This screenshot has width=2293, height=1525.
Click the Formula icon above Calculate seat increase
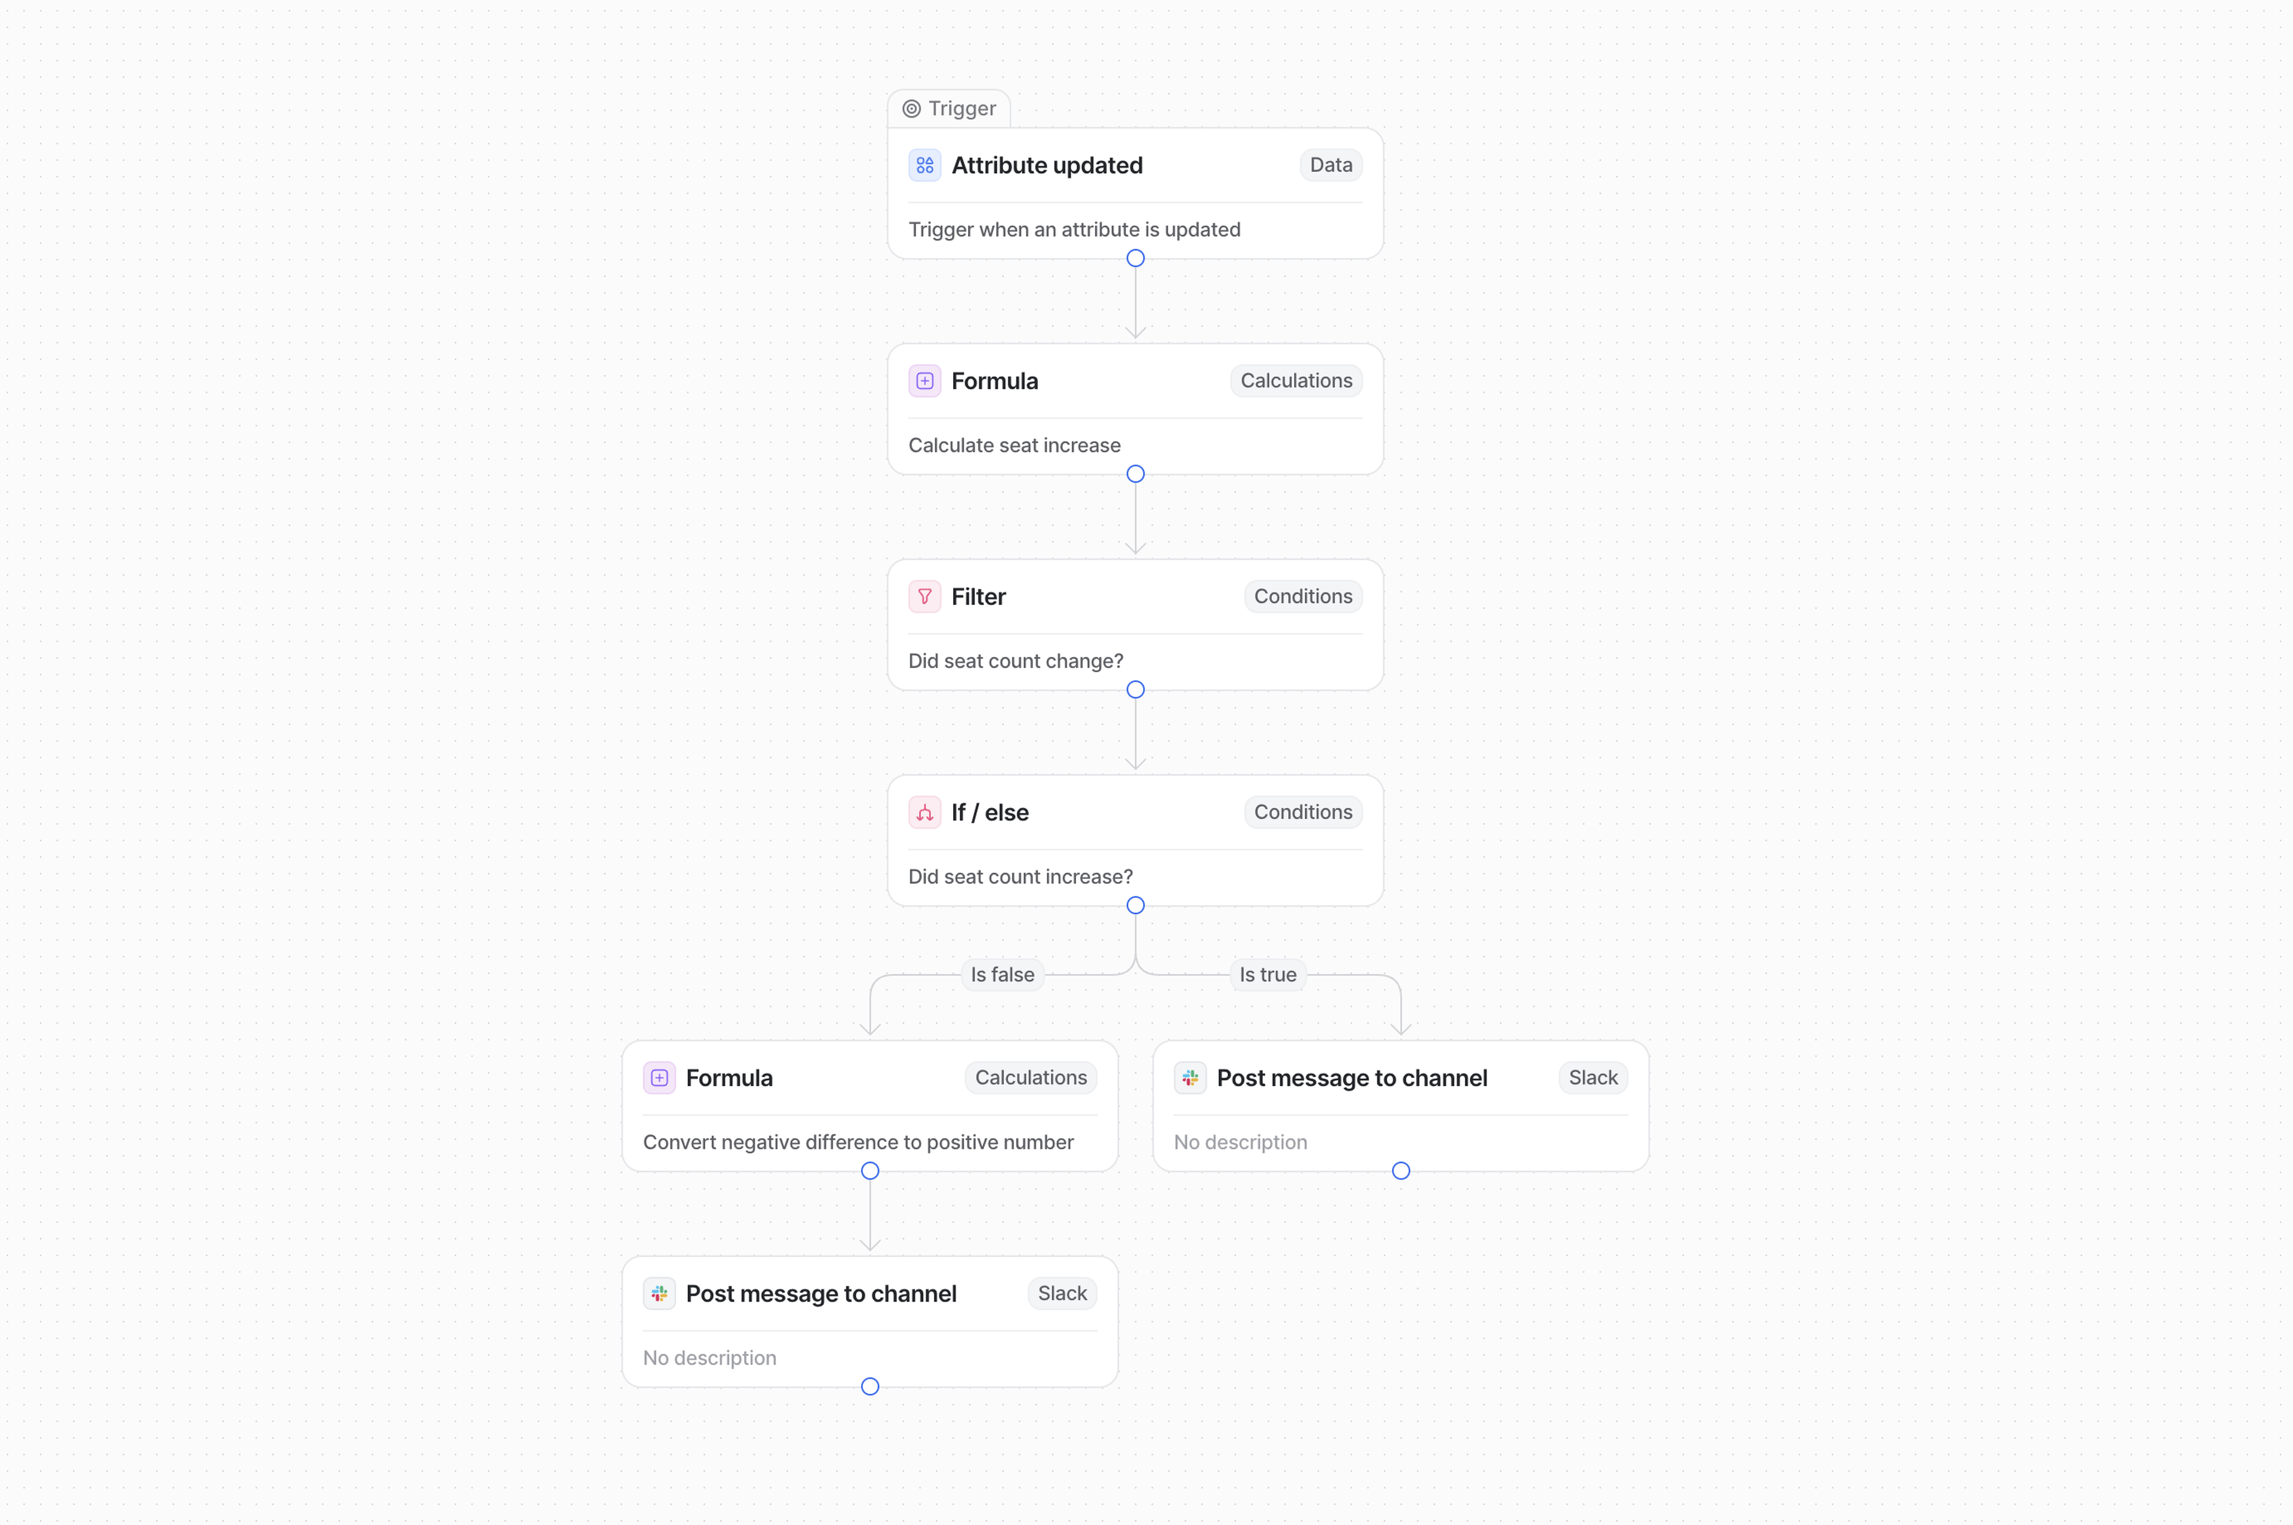click(x=924, y=381)
